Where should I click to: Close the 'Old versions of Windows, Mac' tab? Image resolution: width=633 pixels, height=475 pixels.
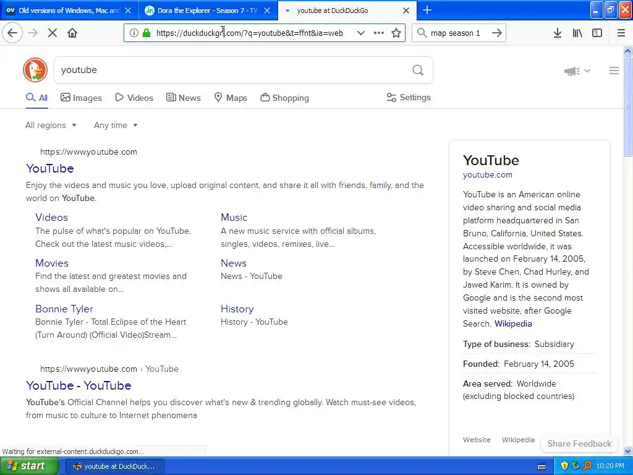coord(128,11)
